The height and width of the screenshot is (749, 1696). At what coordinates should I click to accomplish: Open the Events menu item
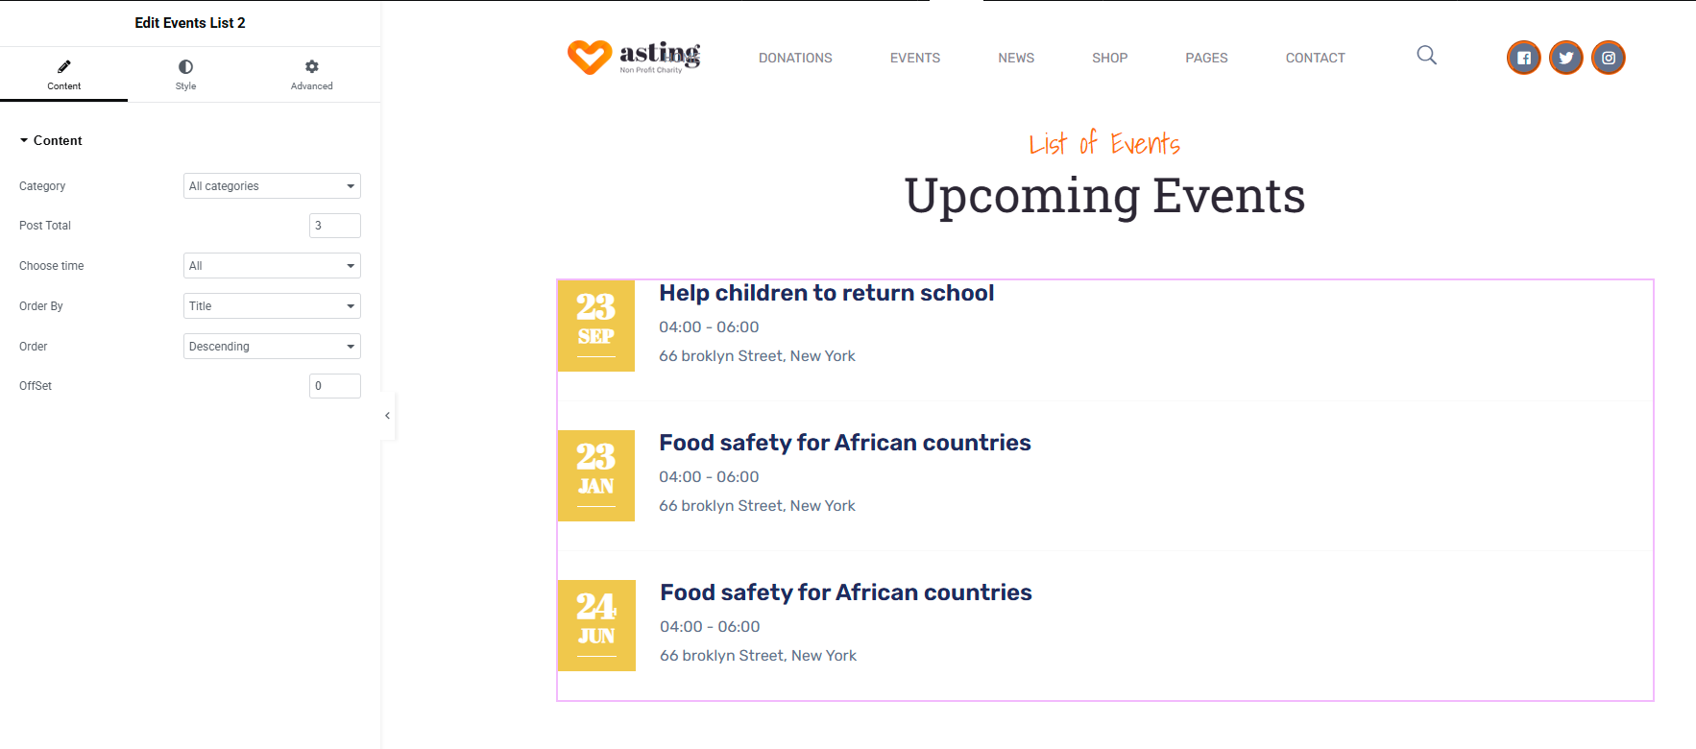[x=915, y=58]
